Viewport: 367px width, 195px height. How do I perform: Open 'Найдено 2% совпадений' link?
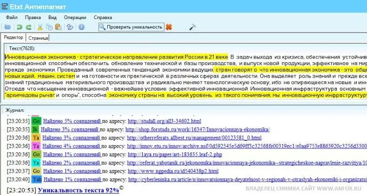[71, 163]
